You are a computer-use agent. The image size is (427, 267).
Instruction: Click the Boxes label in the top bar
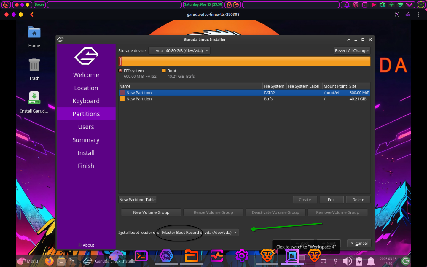[39, 5]
